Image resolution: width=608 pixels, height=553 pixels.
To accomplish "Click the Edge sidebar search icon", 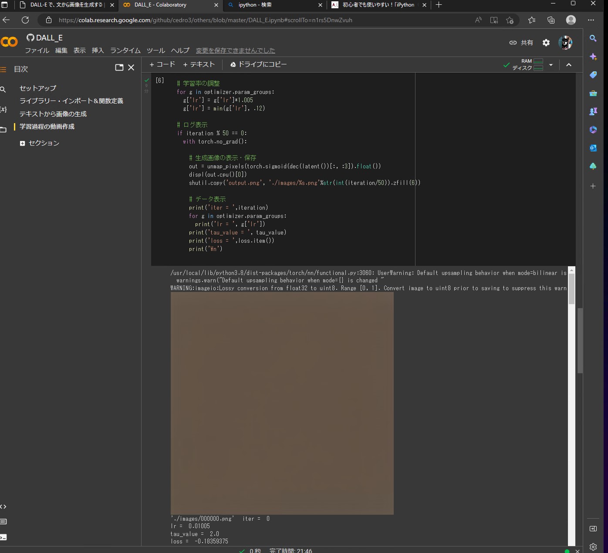I will click(593, 38).
